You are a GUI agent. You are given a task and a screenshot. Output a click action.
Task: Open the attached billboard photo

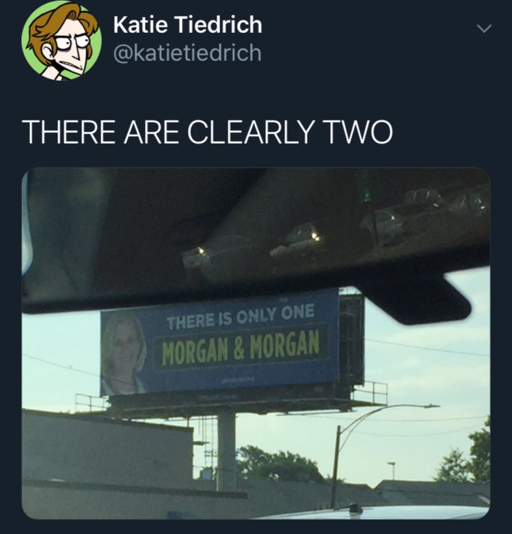256,343
